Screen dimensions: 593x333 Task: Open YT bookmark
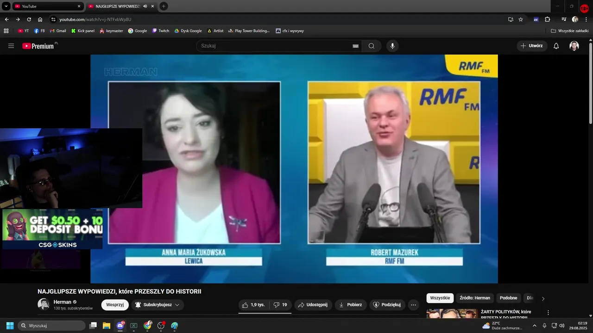[23, 31]
